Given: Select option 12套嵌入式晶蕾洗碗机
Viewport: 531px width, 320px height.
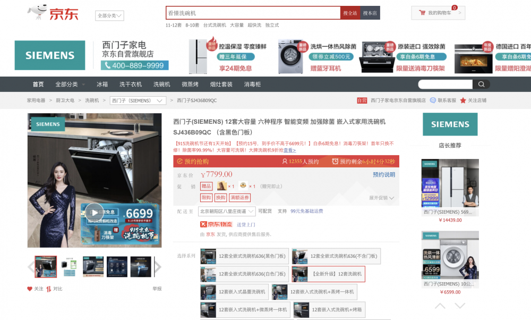Looking at the screenshot, I should click(x=234, y=292).
